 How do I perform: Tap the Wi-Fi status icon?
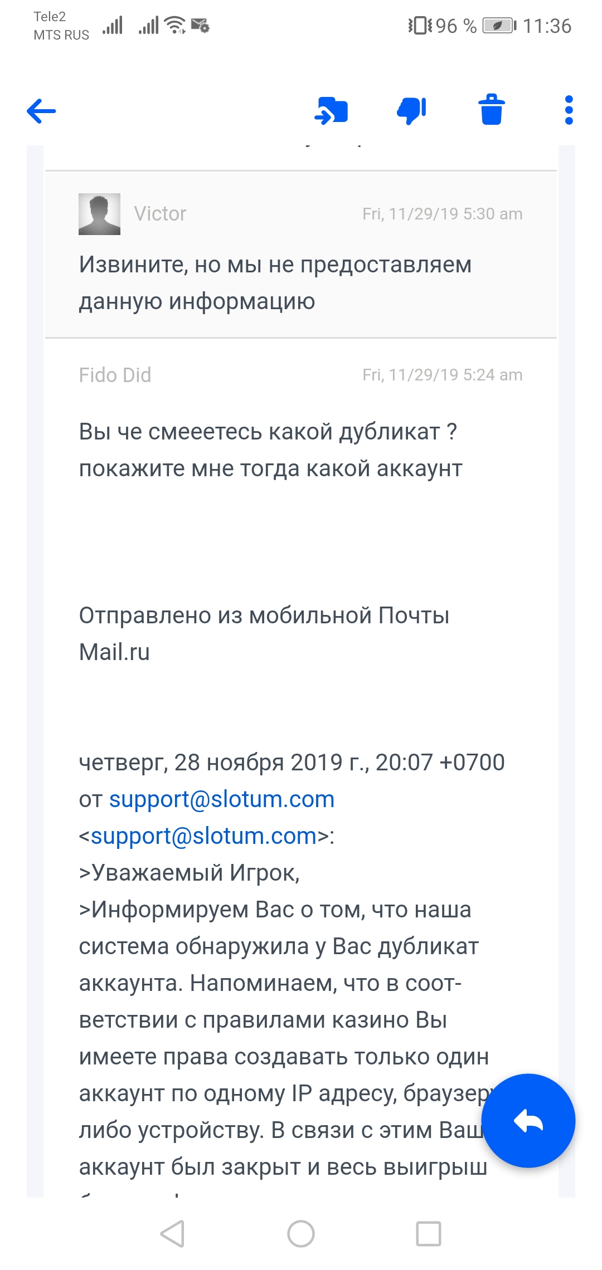pos(175,25)
